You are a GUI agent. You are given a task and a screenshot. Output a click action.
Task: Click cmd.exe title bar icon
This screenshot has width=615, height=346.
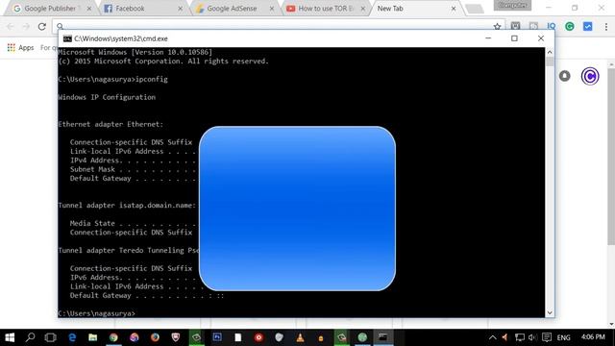click(67, 38)
